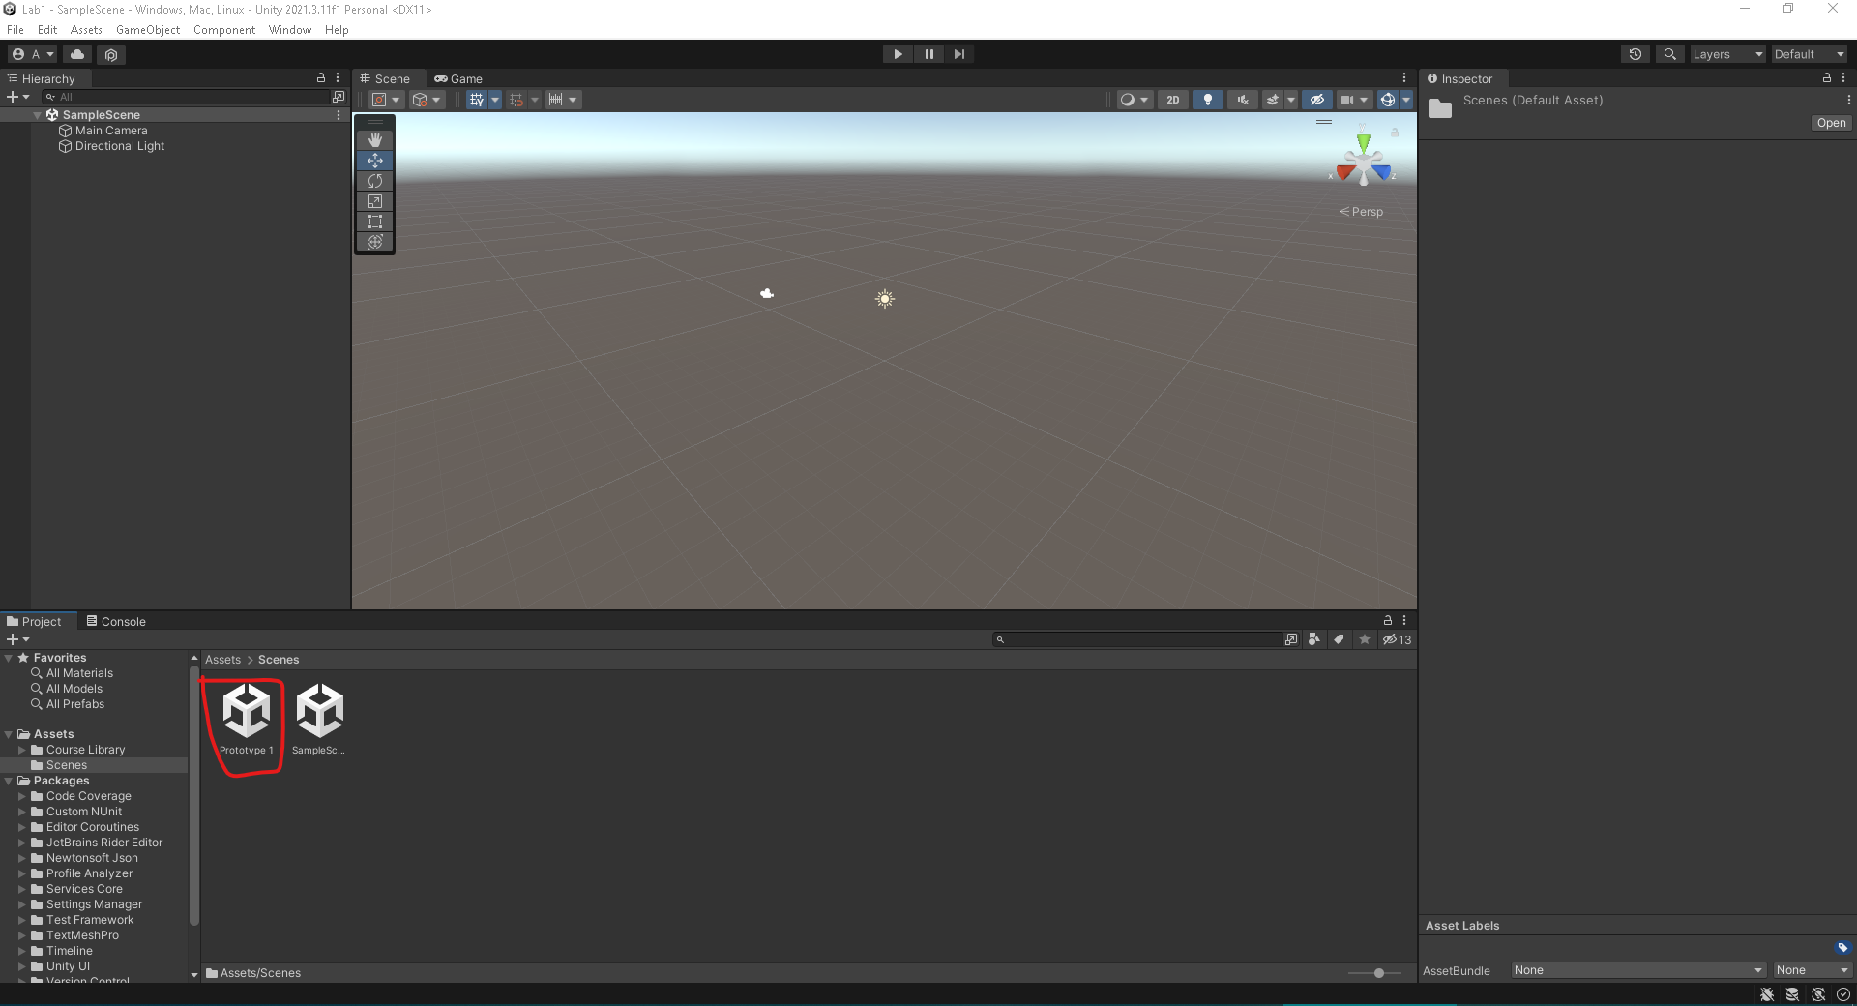Open the GameObject menu
Viewport: 1857px width, 1006px height.
click(147, 30)
